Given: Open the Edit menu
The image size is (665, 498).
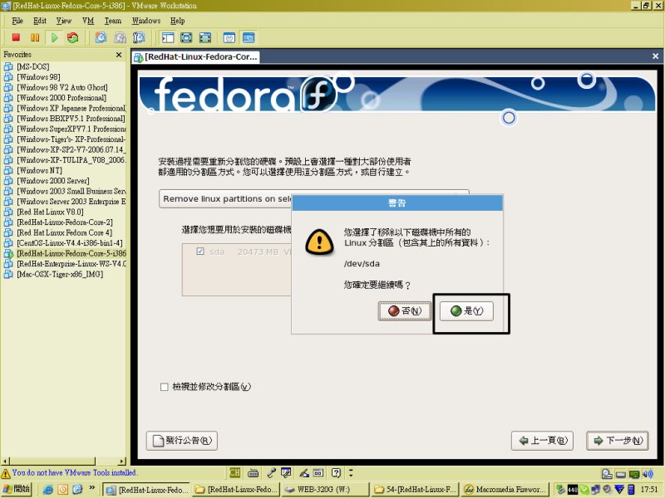Looking at the screenshot, I should point(40,21).
